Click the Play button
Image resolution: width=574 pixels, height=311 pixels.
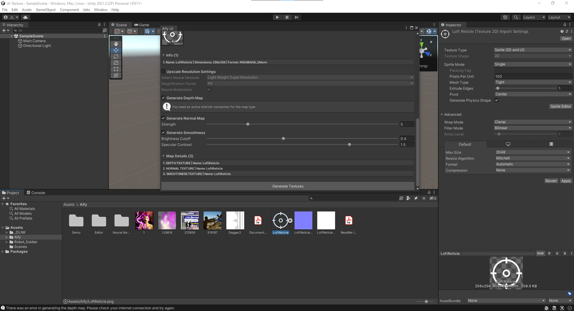coord(277,17)
